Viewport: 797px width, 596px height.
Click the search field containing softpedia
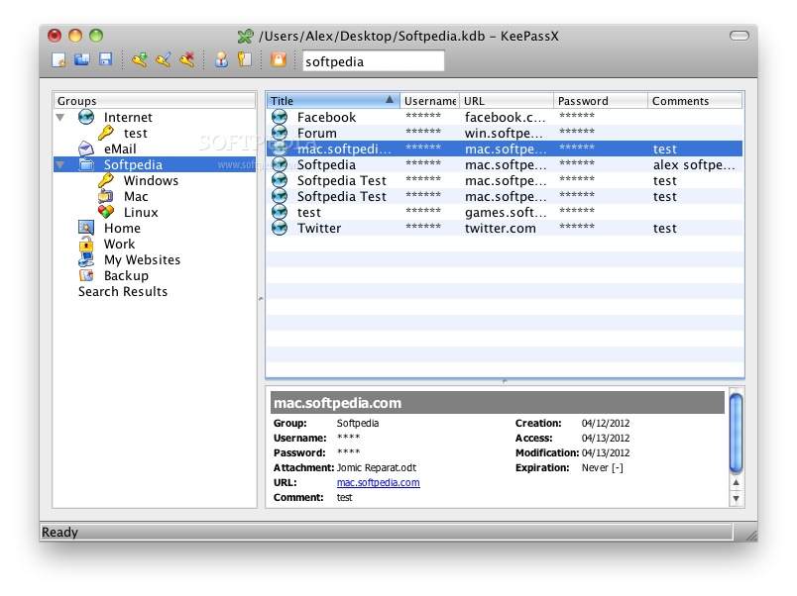click(x=373, y=61)
